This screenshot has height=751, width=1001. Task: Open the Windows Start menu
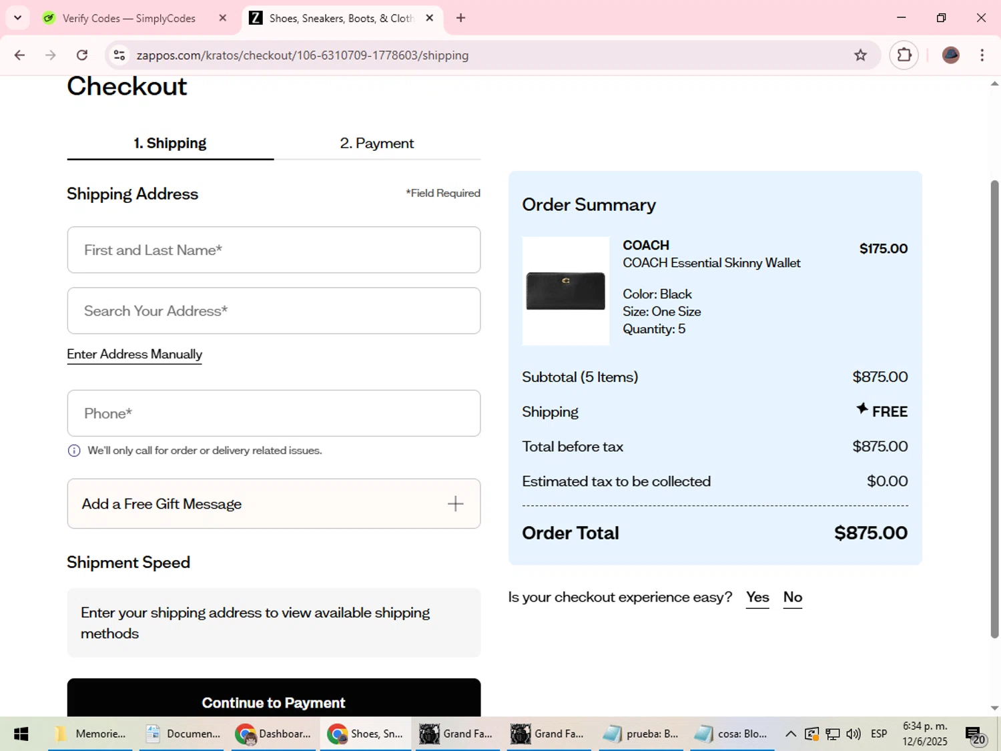[21, 734]
